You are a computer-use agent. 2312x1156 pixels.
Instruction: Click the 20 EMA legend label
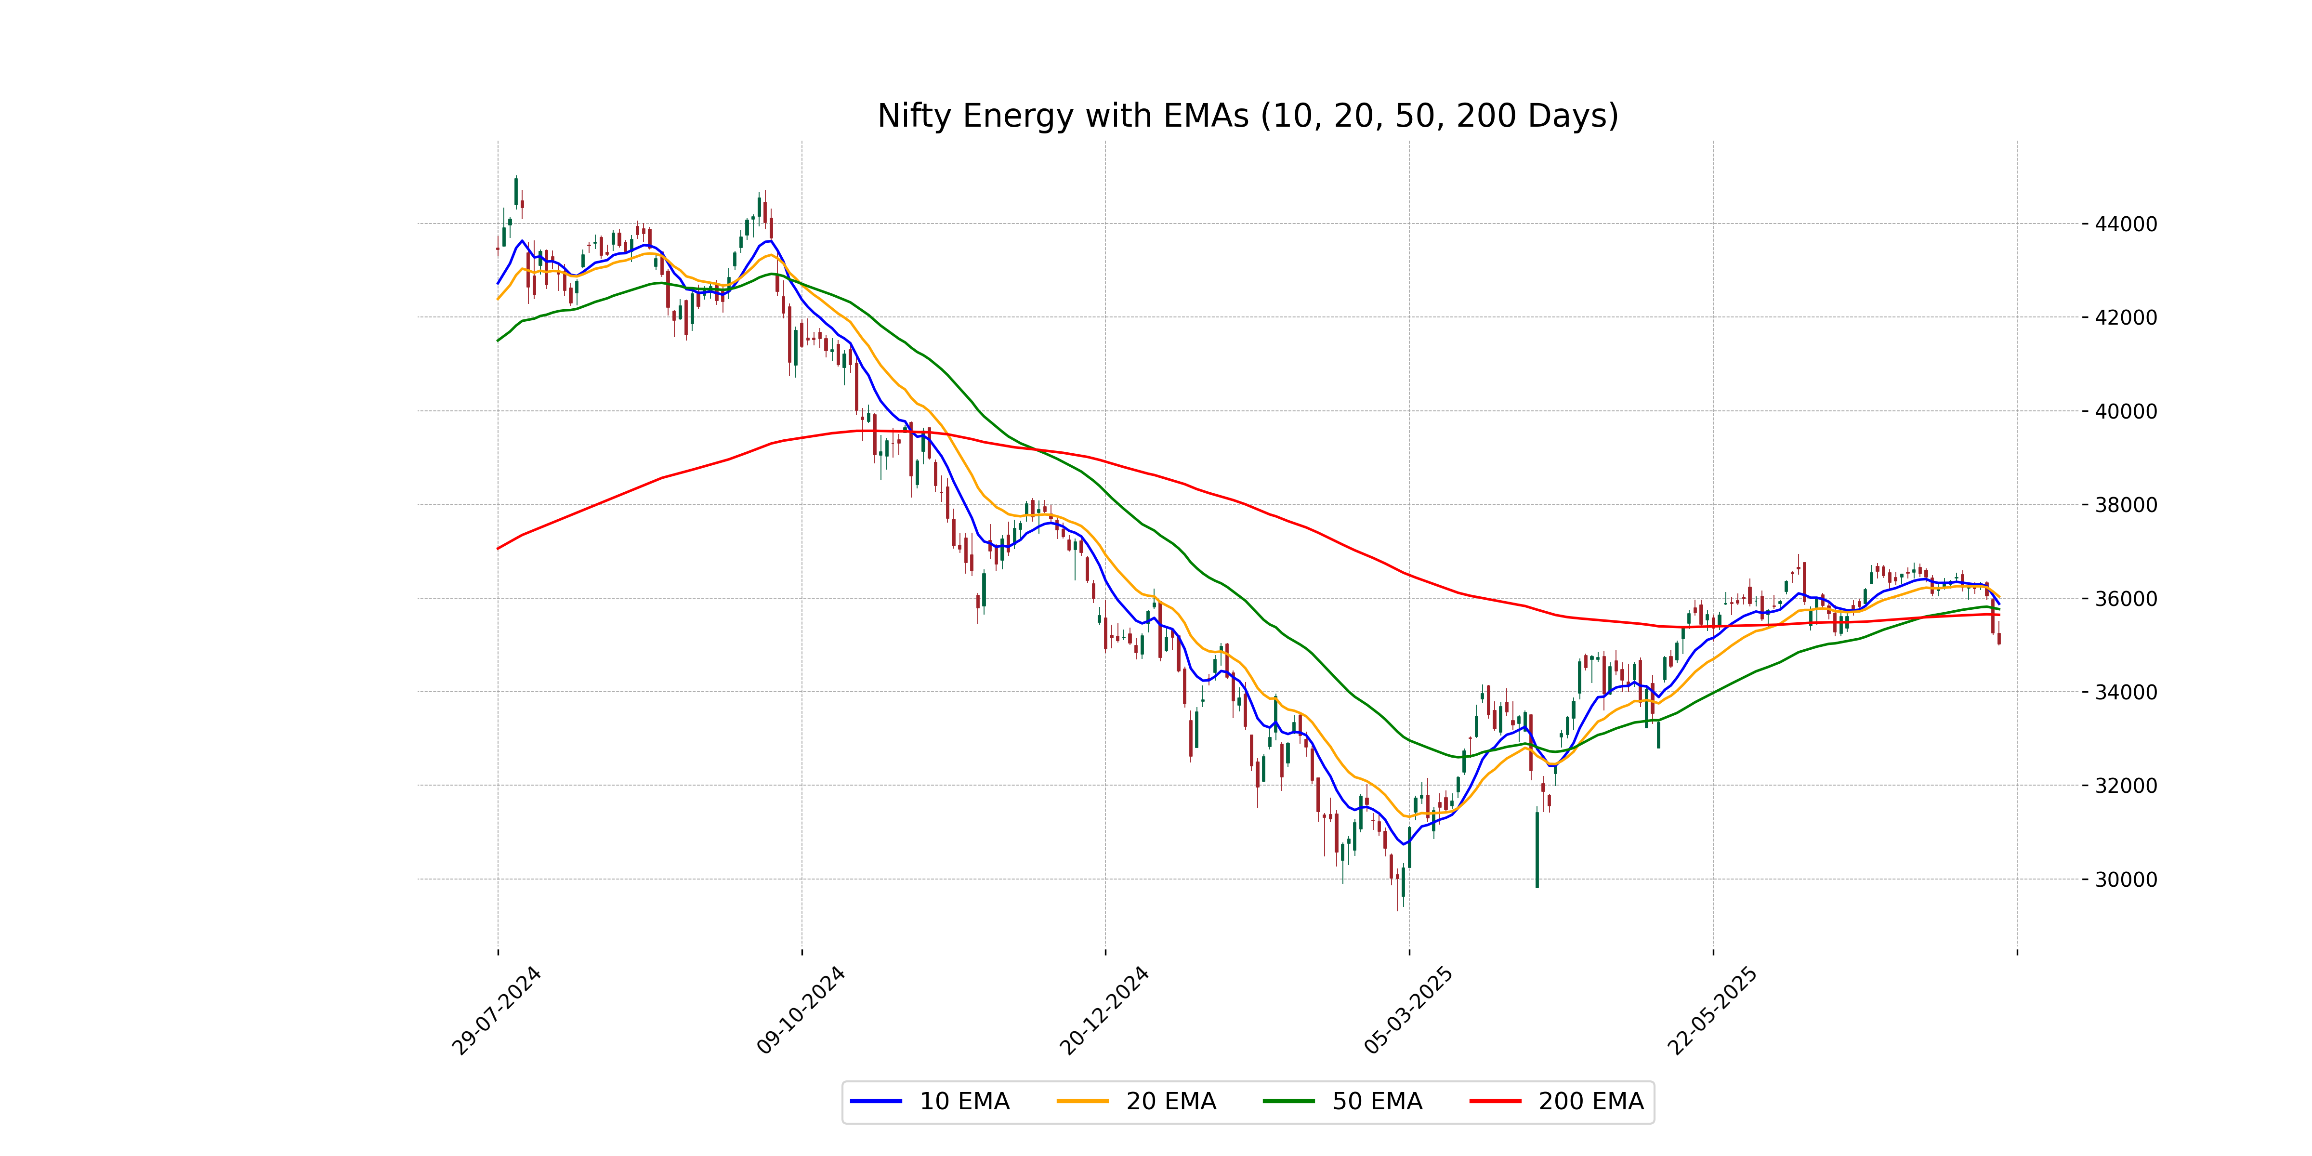tap(1170, 1101)
